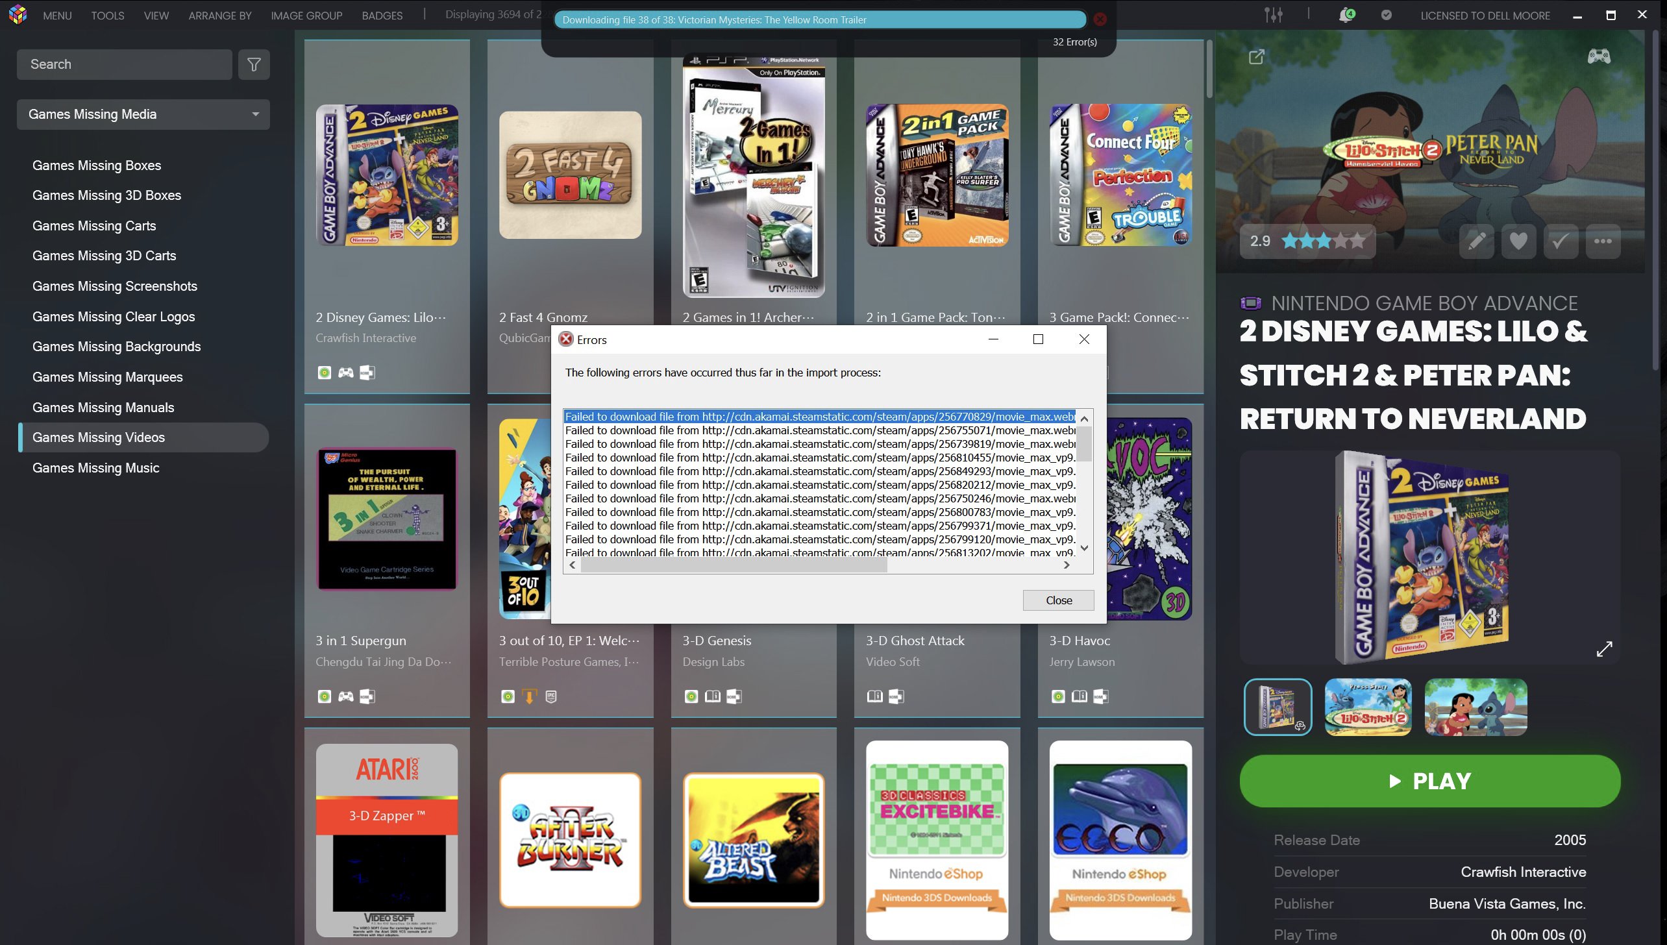Select the 3D Classics Excitebike cover

[937, 840]
